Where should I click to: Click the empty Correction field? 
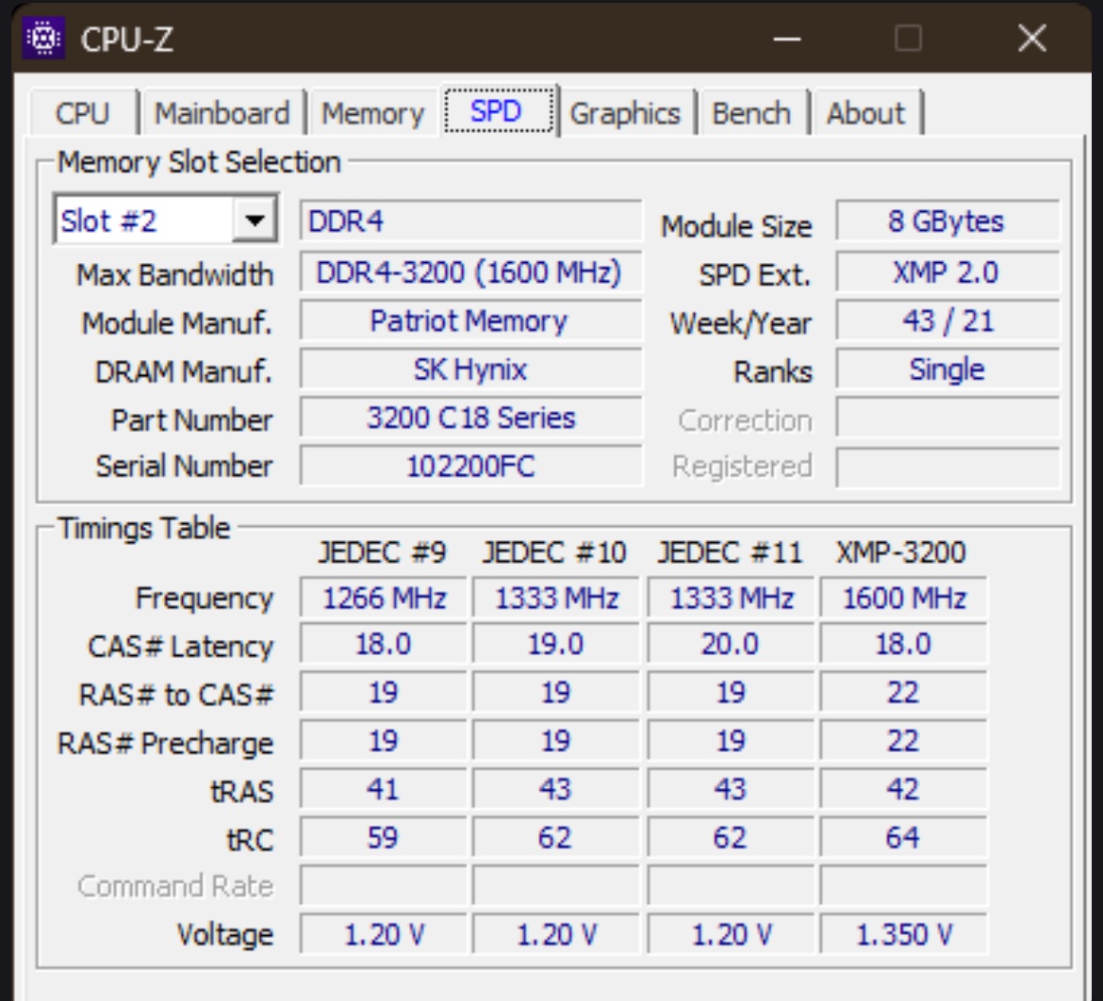coord(947,418)
